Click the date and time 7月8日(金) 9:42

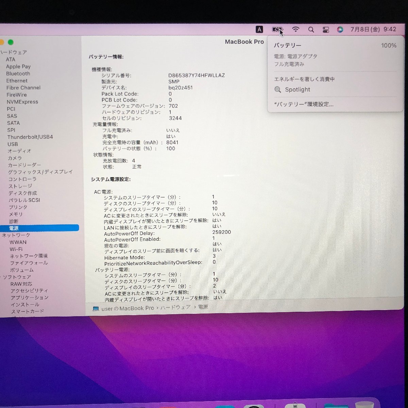373,29
